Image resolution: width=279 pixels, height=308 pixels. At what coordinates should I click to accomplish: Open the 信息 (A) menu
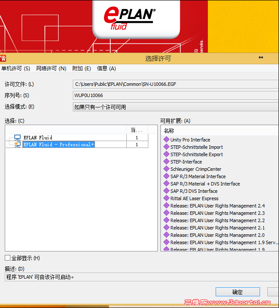[107, 69]
